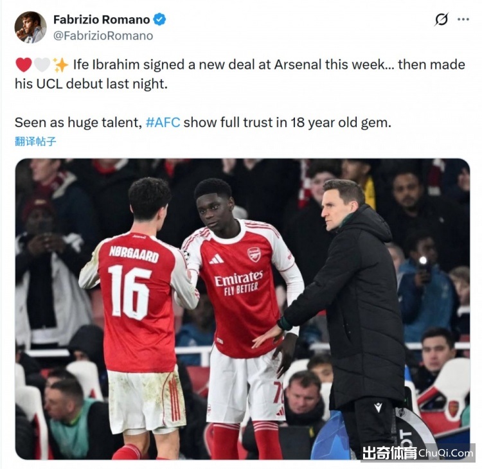The width and height of the screenshot is (482, 469).
Task: Click the 翻译帖子 translate post link
Action: [x=35, y=141]
